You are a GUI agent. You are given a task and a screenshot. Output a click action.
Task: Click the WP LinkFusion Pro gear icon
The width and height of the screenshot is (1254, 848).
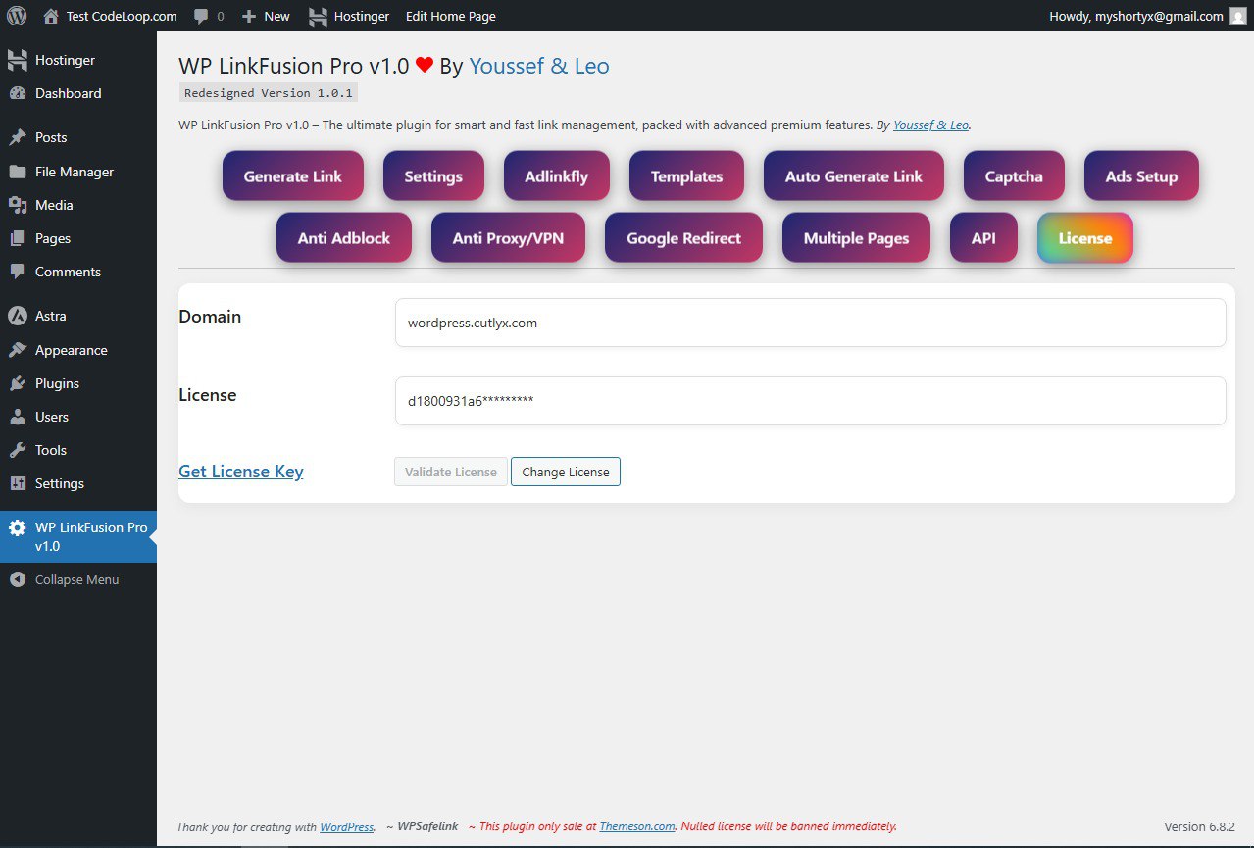[17, 527]
